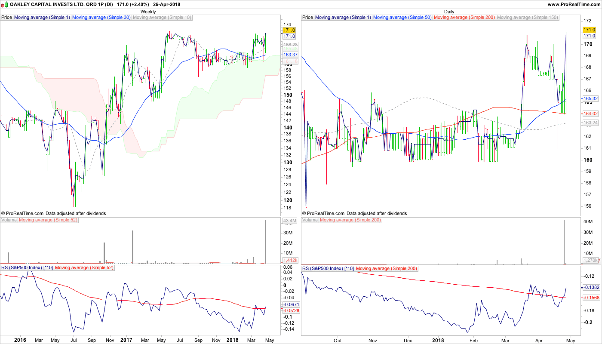Click the 2017 year marker on Weekly timeline
Image resolution: width=602 pixels, height=344 pixels.
(126, 340)
